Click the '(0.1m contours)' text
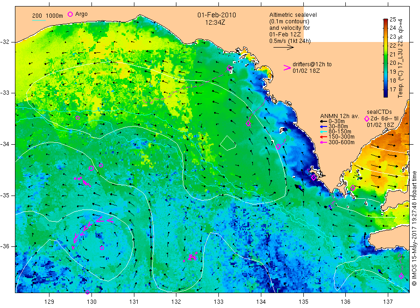The width and height of the screenshot is (420, 308). coord(289,21)
